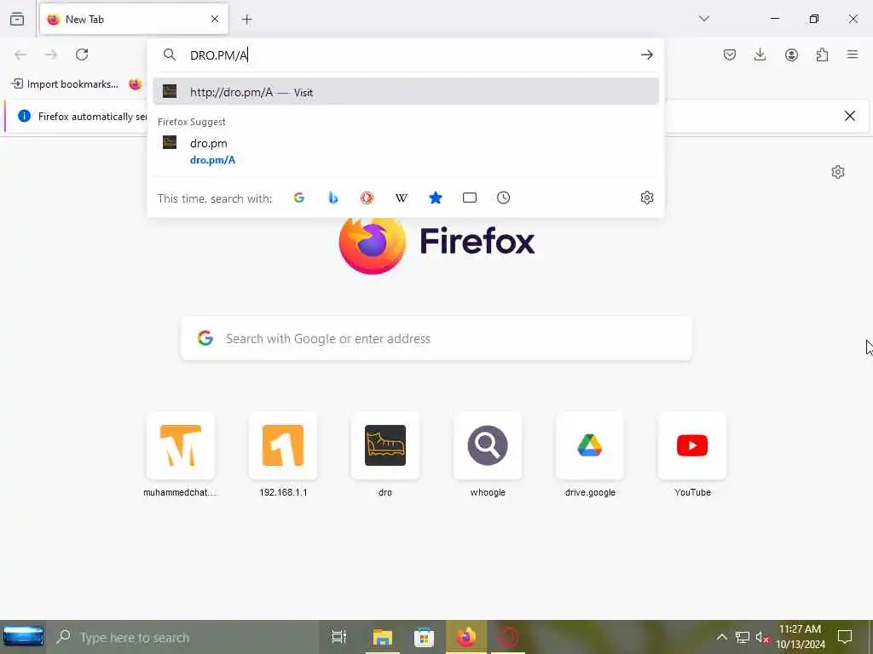Open the Firefox account icon
The width and height of the screenshot is (873, 654).
tap(791, 54)
